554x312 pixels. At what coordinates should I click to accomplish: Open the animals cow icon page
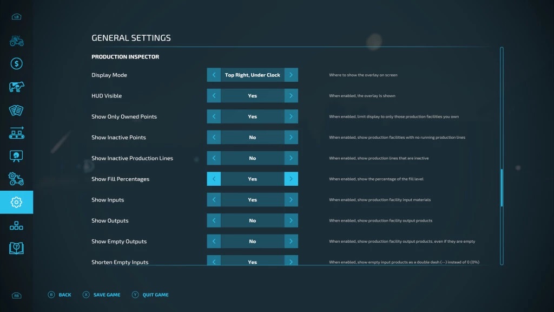click(x=16, y=87)
